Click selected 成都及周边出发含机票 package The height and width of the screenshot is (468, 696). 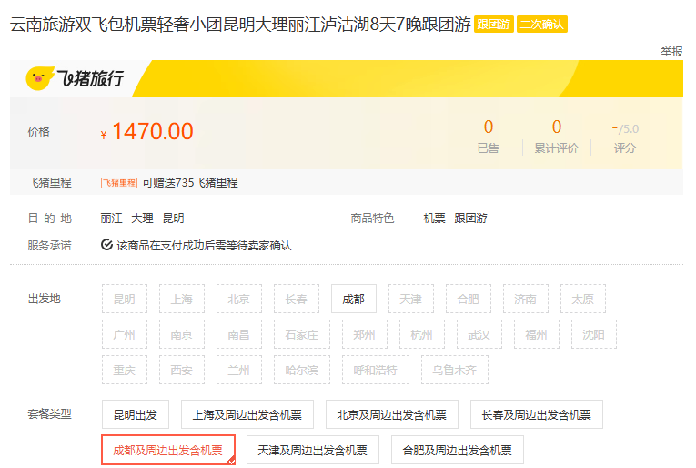click(167, 450)
